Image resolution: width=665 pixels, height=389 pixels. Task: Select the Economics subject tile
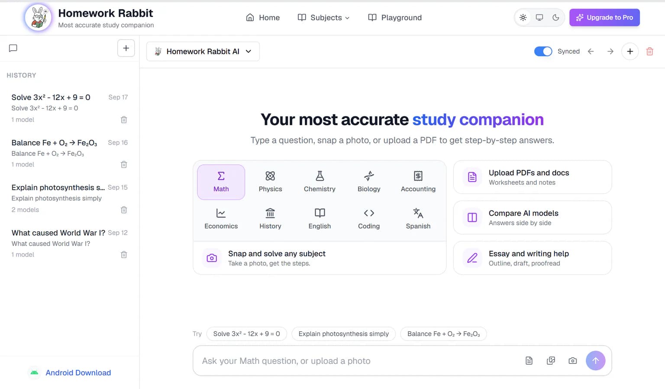tap(221, 219)
